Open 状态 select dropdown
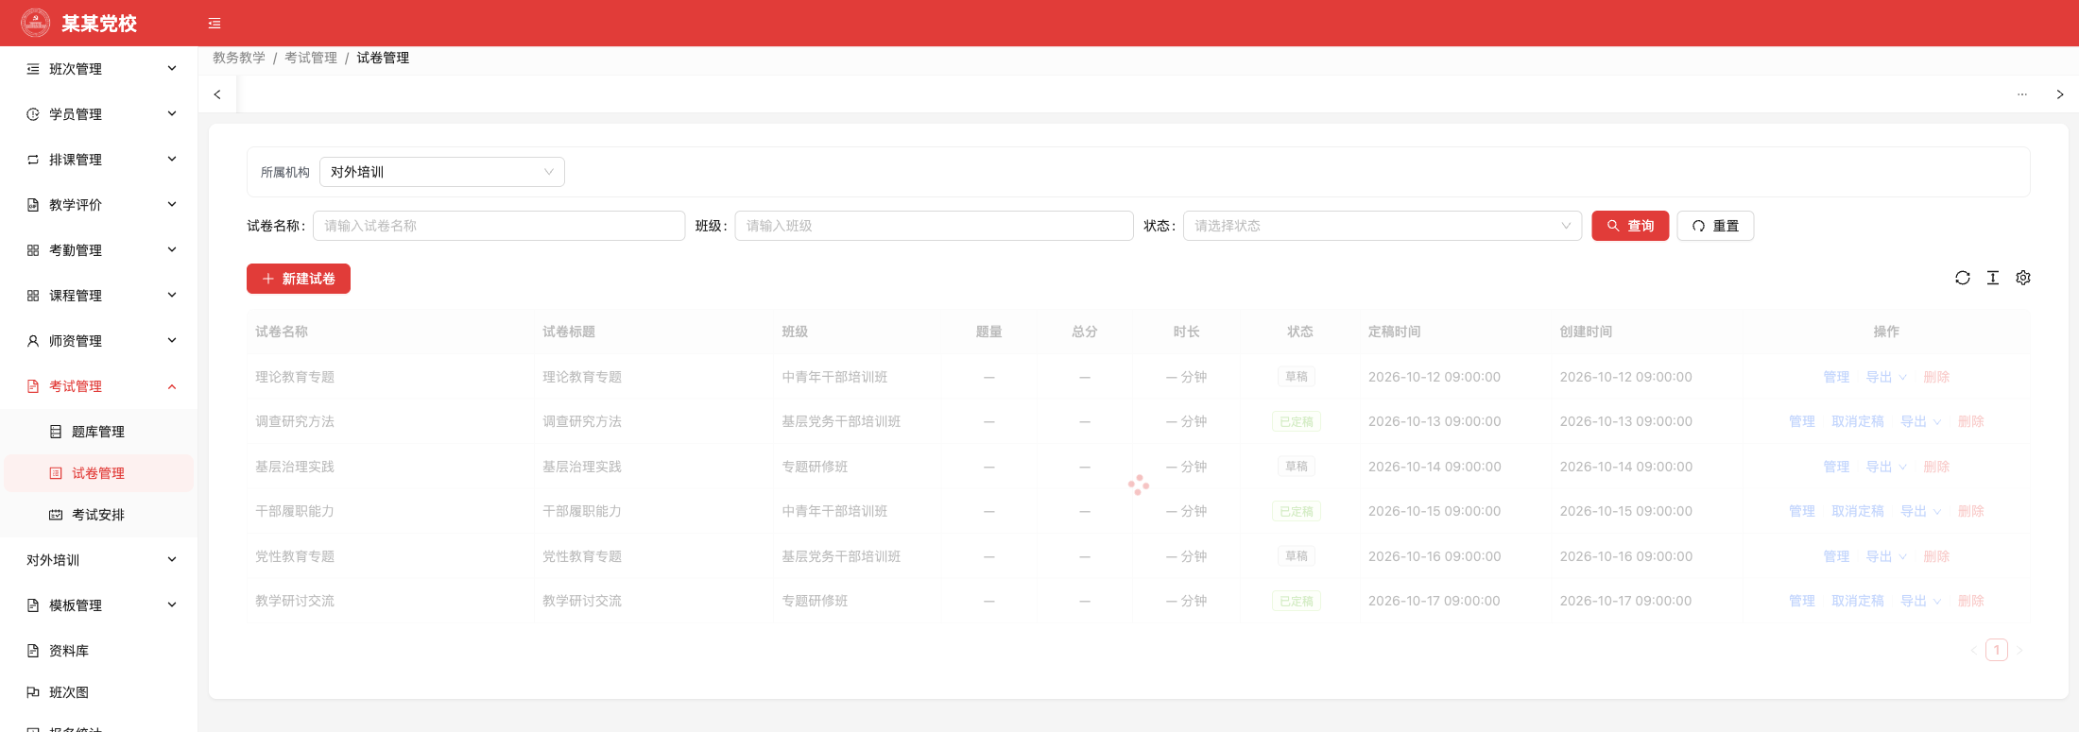 click(1383, 226)
